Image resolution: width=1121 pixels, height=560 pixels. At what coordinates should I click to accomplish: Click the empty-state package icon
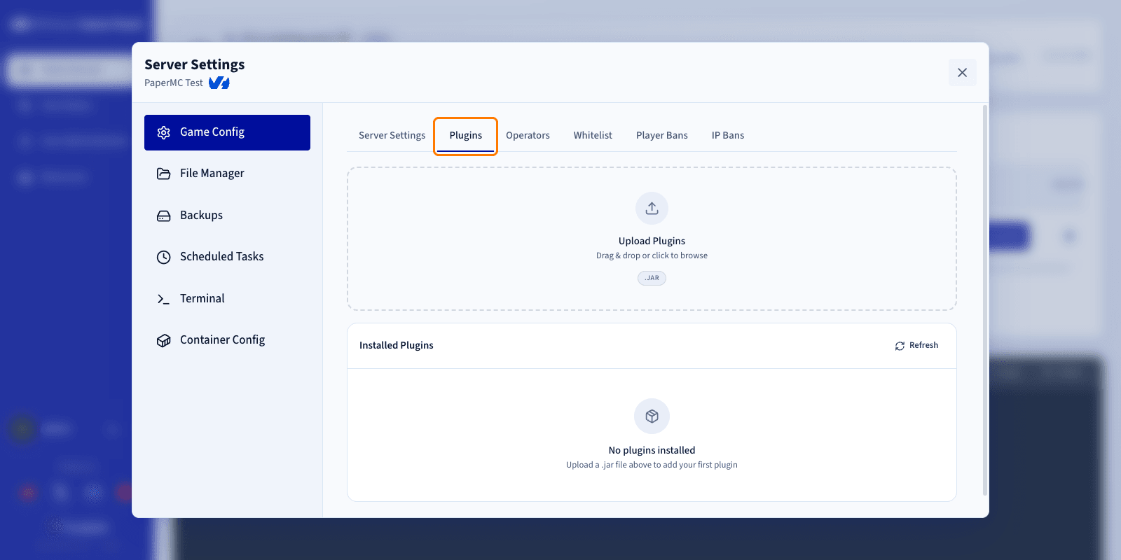tap(652, 416)
